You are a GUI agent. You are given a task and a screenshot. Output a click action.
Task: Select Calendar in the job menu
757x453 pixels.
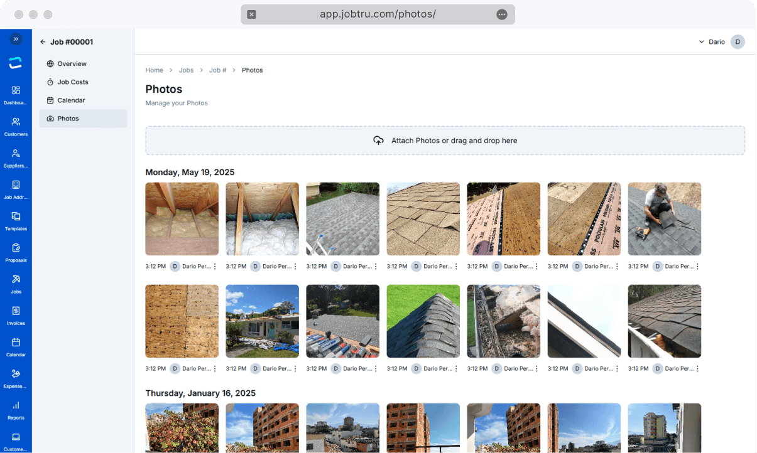[83, 100]
